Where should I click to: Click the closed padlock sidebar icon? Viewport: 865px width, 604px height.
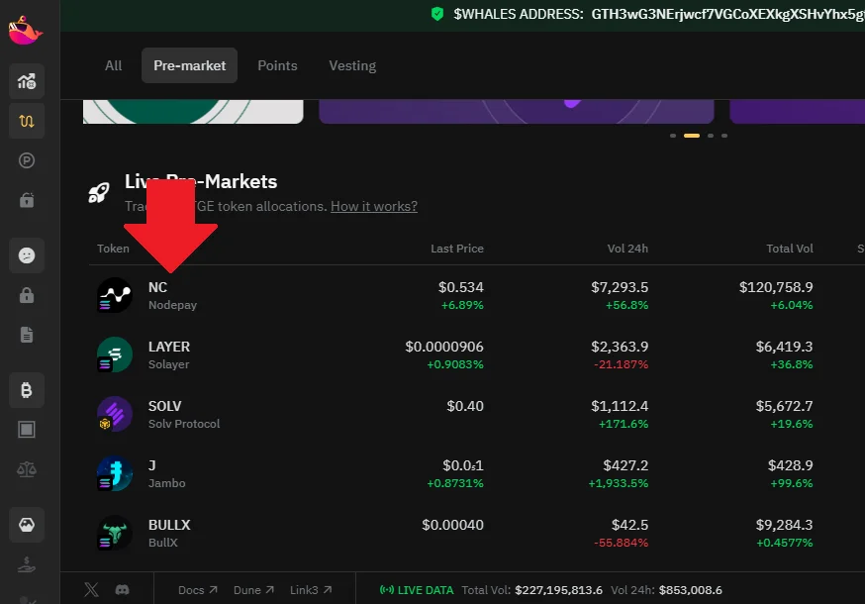(x=27, y=295)
